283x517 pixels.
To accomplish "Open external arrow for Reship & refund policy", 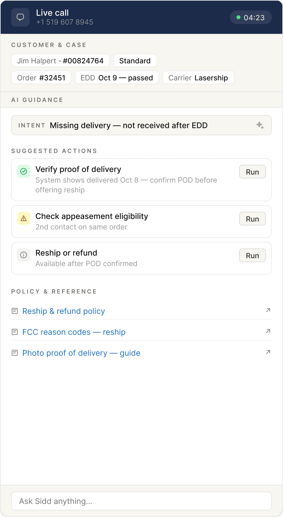I will (268, 310).
